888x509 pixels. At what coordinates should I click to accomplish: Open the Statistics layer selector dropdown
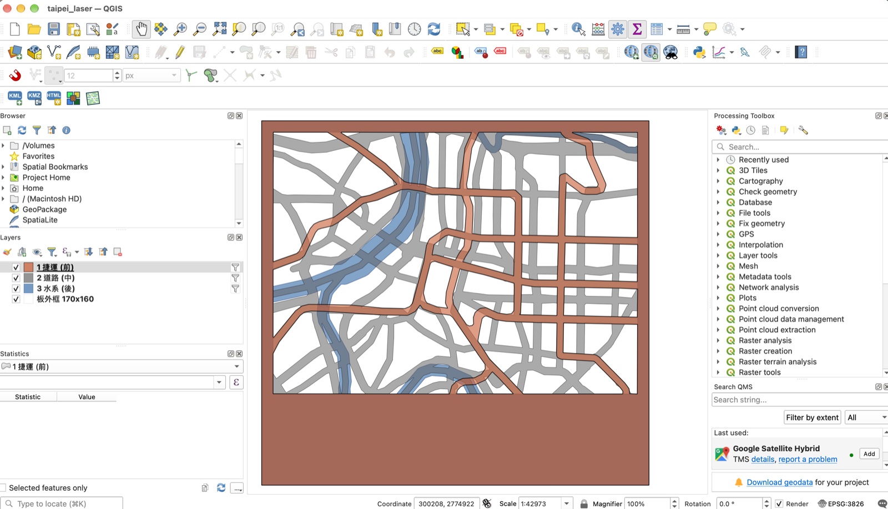click(122, 366)
